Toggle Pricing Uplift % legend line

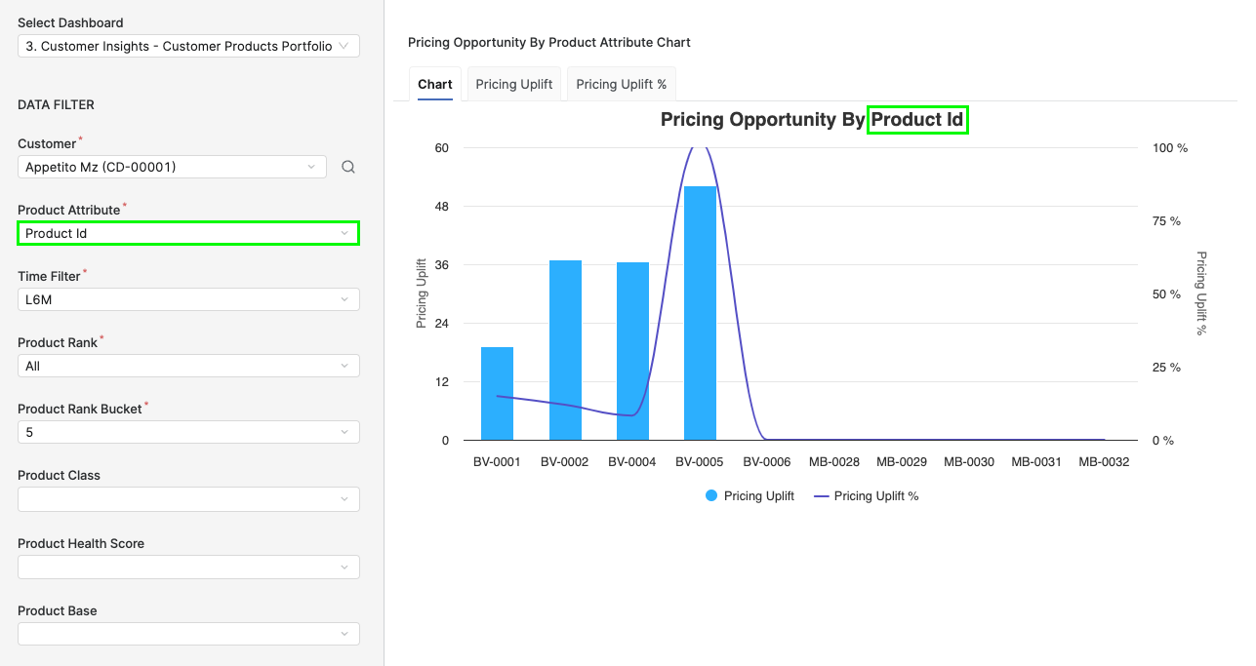point(821,496)
